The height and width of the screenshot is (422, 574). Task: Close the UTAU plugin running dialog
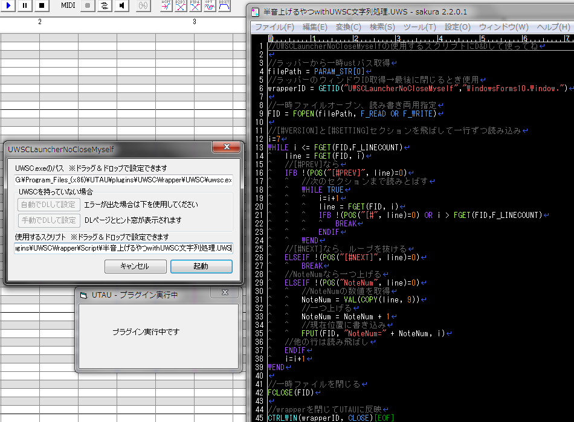click(x=225, y=292)
